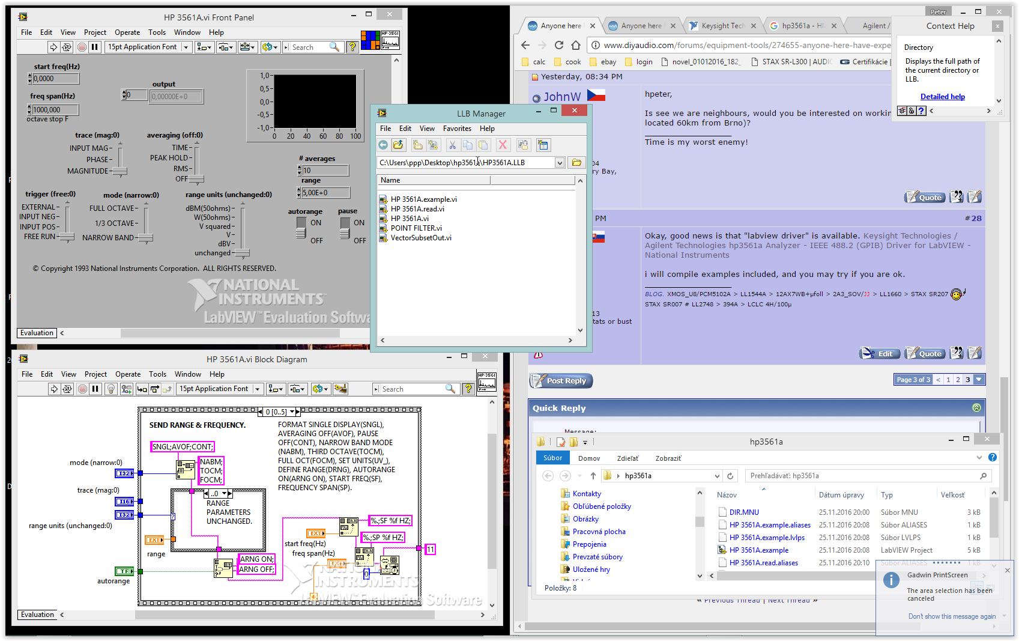Open ebay bookmark in bookmarks bar
This screenshot has height=641, width=1019.
[603, 62]
